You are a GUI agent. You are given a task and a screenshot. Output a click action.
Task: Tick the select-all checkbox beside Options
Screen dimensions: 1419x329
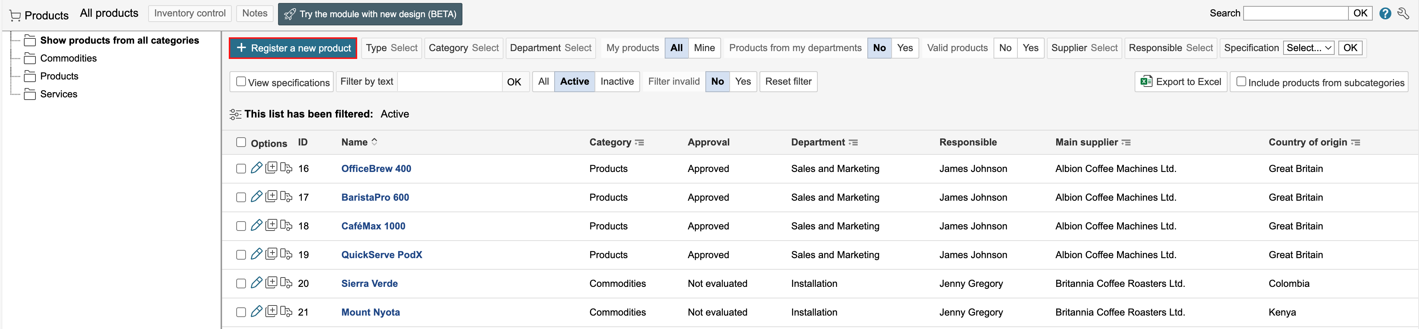point(241,142)
